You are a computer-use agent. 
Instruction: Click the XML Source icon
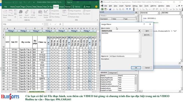(64, 13)
